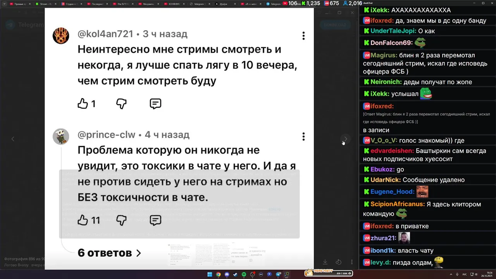Image resolution: width=496 pixels, height=279 pixels.
Task: Open Discord from the taskbar
Action: pyautogui.click(x=227, y=274)
